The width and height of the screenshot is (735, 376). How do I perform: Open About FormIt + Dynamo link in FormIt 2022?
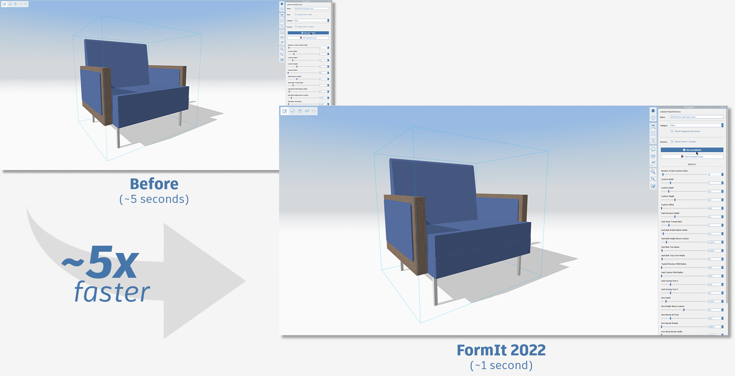[x=685, y=141]
